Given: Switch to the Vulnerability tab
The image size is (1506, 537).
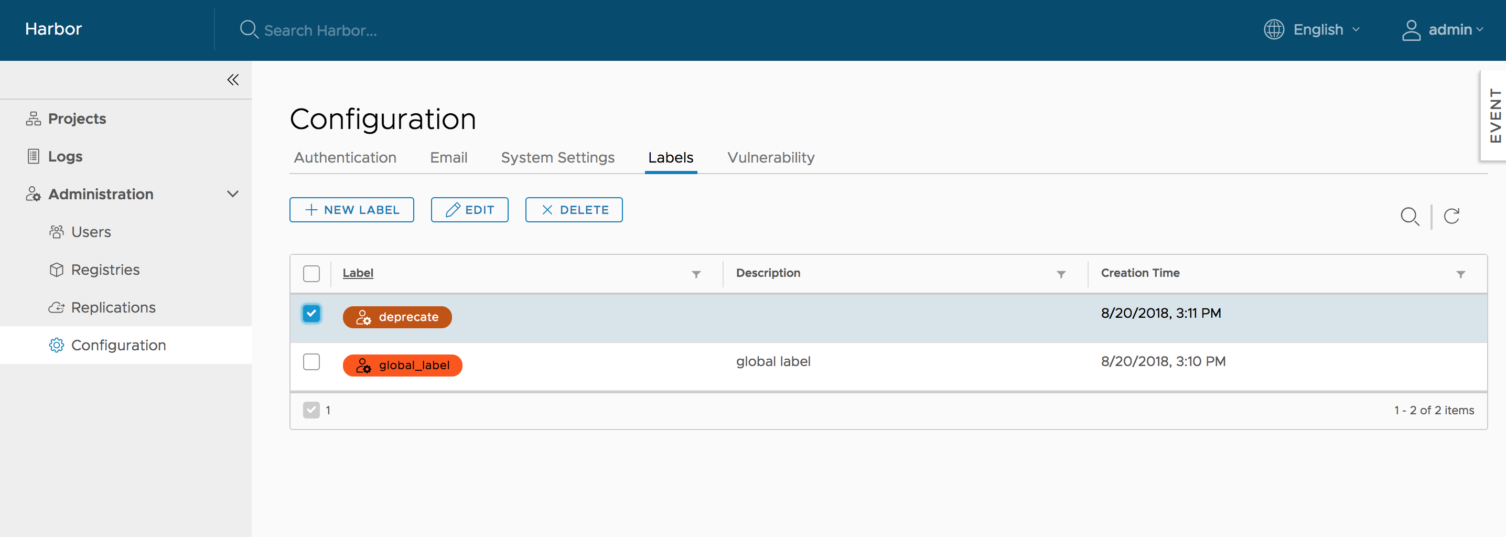Looking at the screenshot, I should click(770, 157).
